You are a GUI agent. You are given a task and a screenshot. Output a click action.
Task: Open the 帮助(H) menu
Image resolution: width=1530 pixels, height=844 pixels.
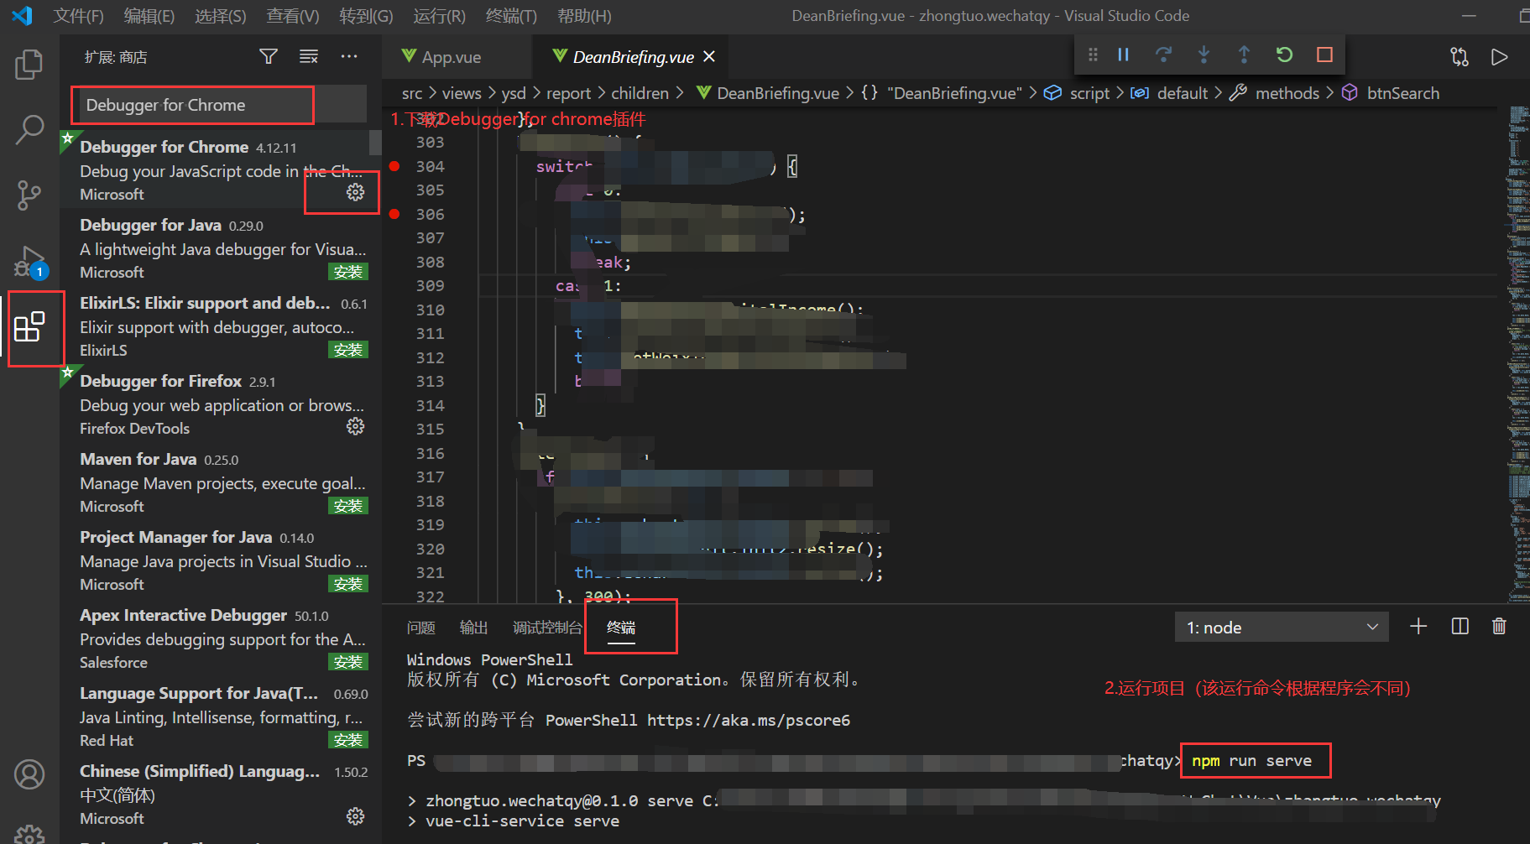click(584, 16)
